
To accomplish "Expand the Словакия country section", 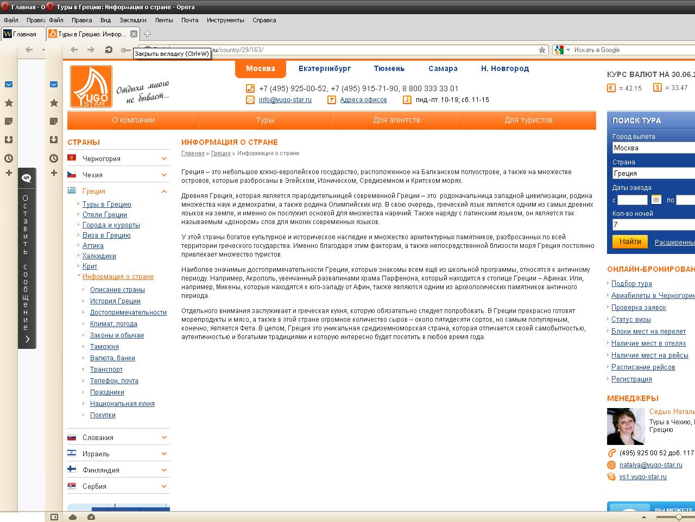I will click(164, 437).
